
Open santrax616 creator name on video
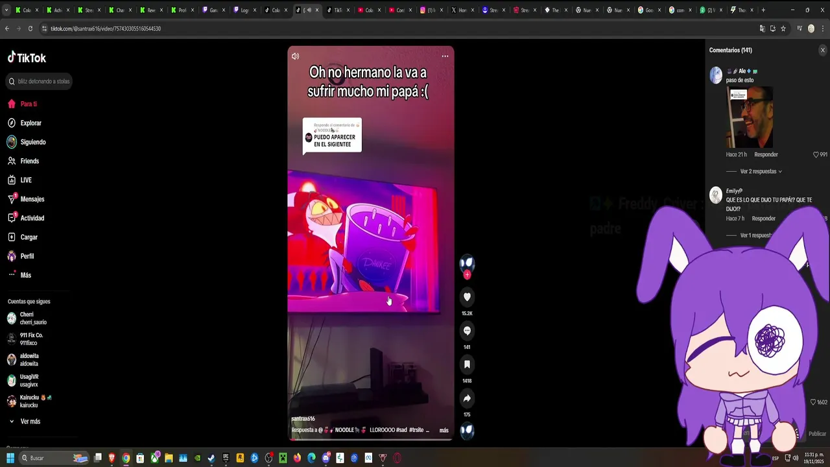303,419
